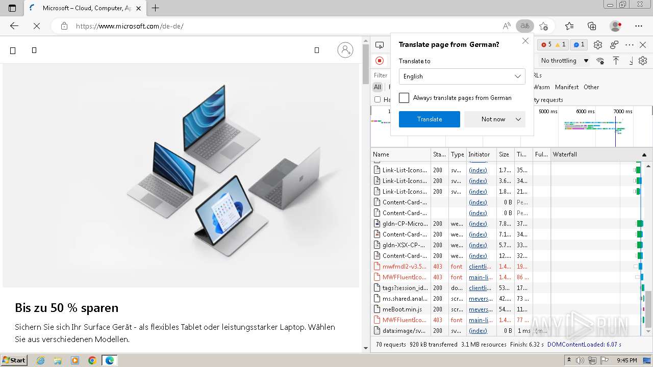
Task: Stop recording the network log
Action: pos(380,61)
